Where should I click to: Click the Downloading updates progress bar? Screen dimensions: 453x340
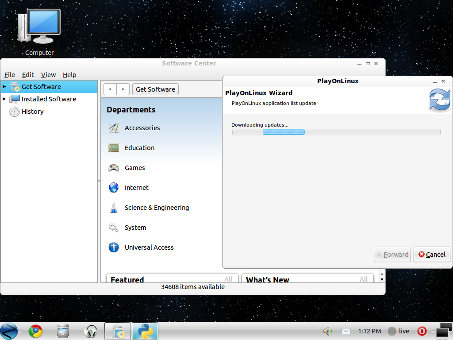point(336,132)
